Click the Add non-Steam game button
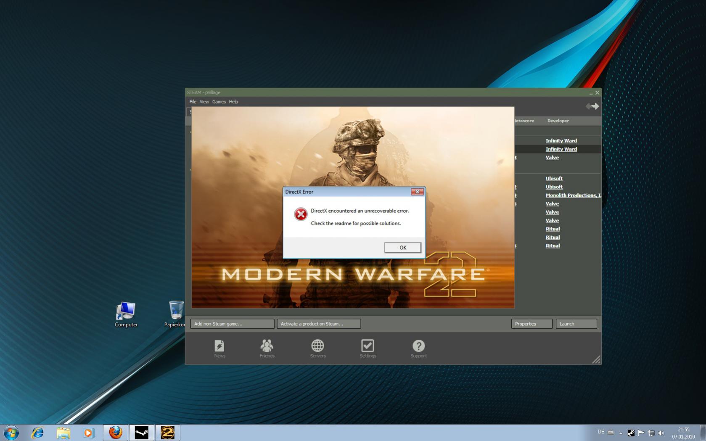This screenshot has height=441, width=706. pos(232,324)
